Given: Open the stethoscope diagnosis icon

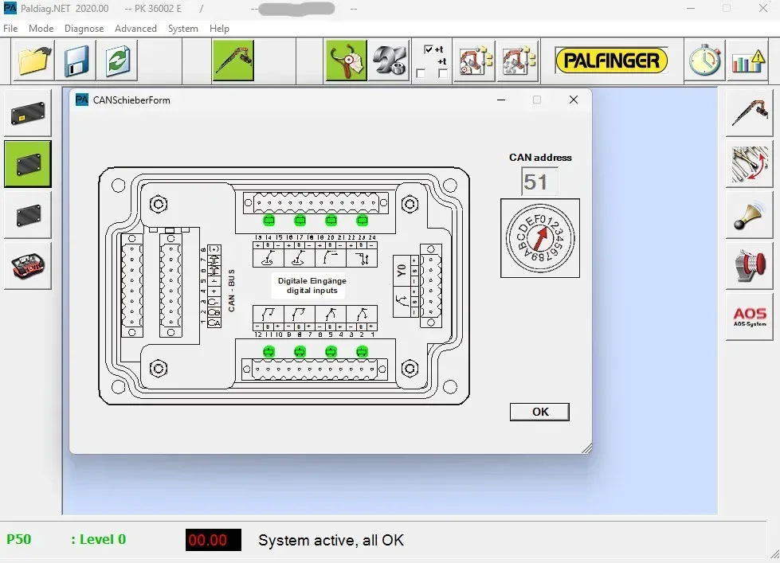Looking at the screenshot, I should click(347, 61).
